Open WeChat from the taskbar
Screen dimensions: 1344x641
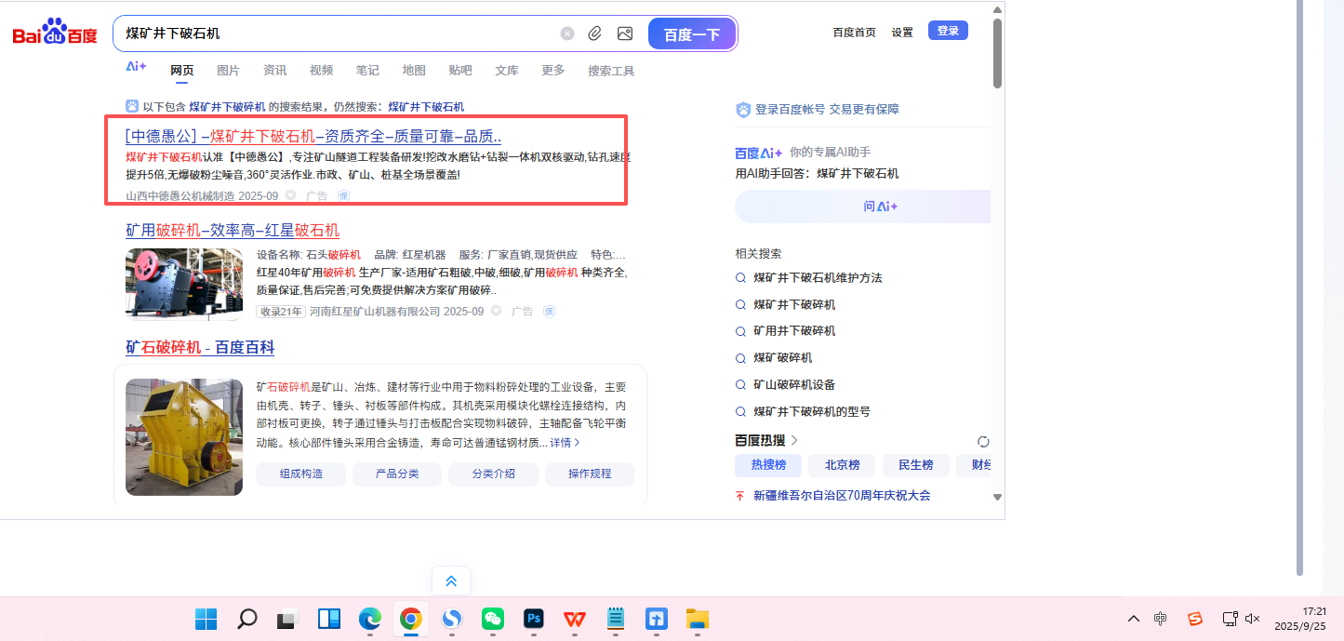(x=492, y=619)
